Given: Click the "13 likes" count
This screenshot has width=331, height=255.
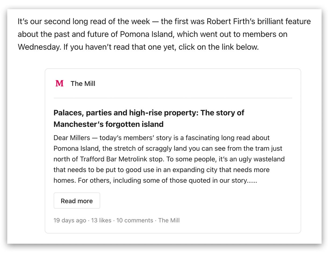Looking at the screenshot, I should point(101,220).
